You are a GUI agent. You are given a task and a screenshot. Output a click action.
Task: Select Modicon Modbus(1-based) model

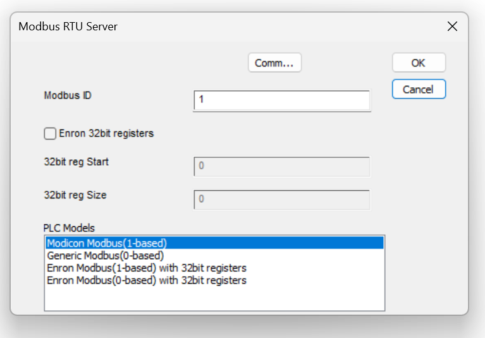pyautogui.click(x=214, y=243)
